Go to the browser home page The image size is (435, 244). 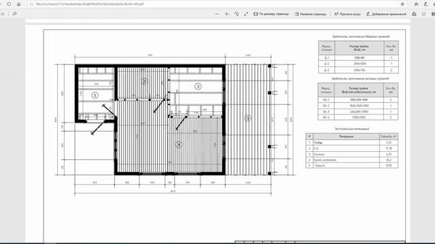[18, 4]
